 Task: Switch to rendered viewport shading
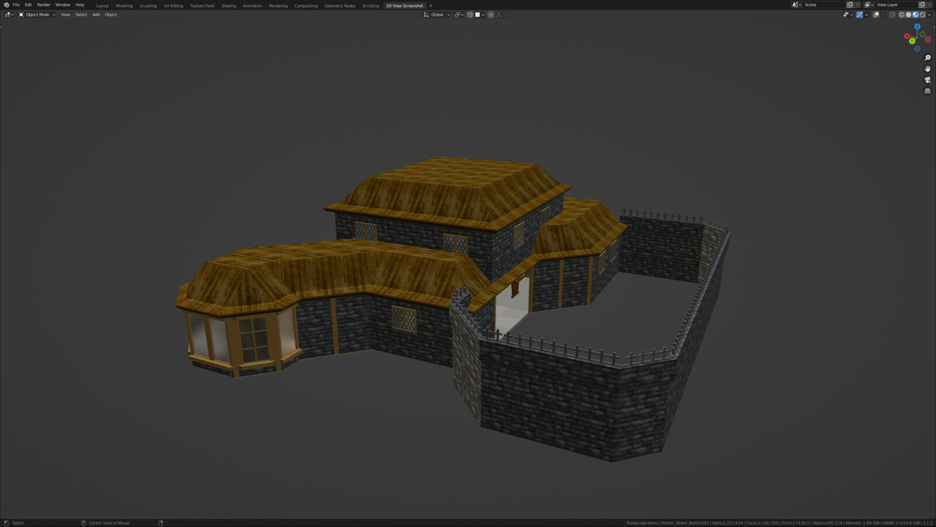pos(923,15)
